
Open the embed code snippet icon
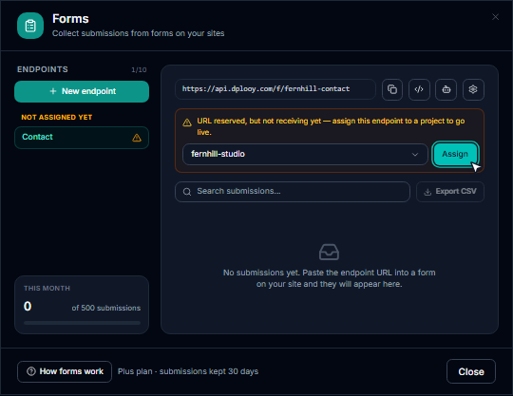419,89
